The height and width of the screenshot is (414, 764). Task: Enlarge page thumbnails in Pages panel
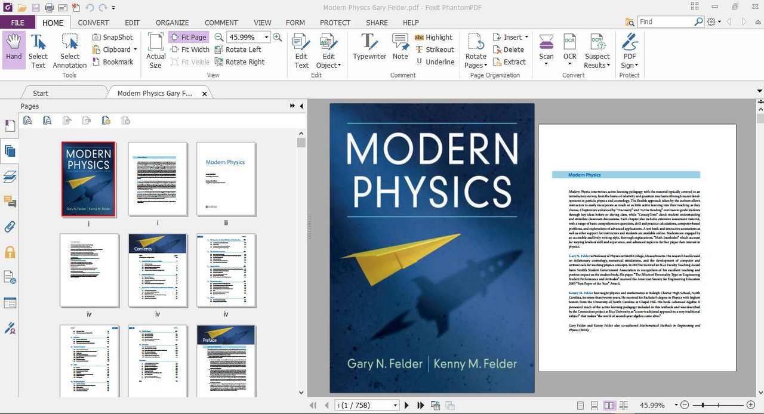[x=27, y=121]
